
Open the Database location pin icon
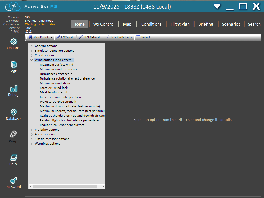click(13, 112)
